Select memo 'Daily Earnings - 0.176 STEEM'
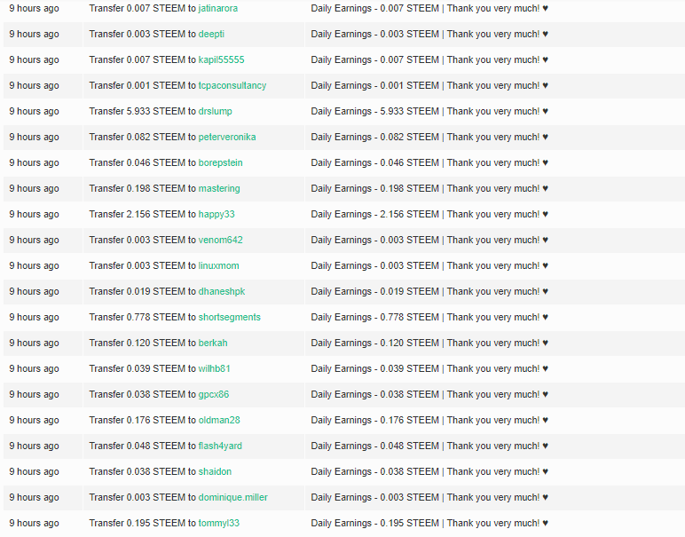The height and width of the screenshot is (537, 685). (374, 421)
